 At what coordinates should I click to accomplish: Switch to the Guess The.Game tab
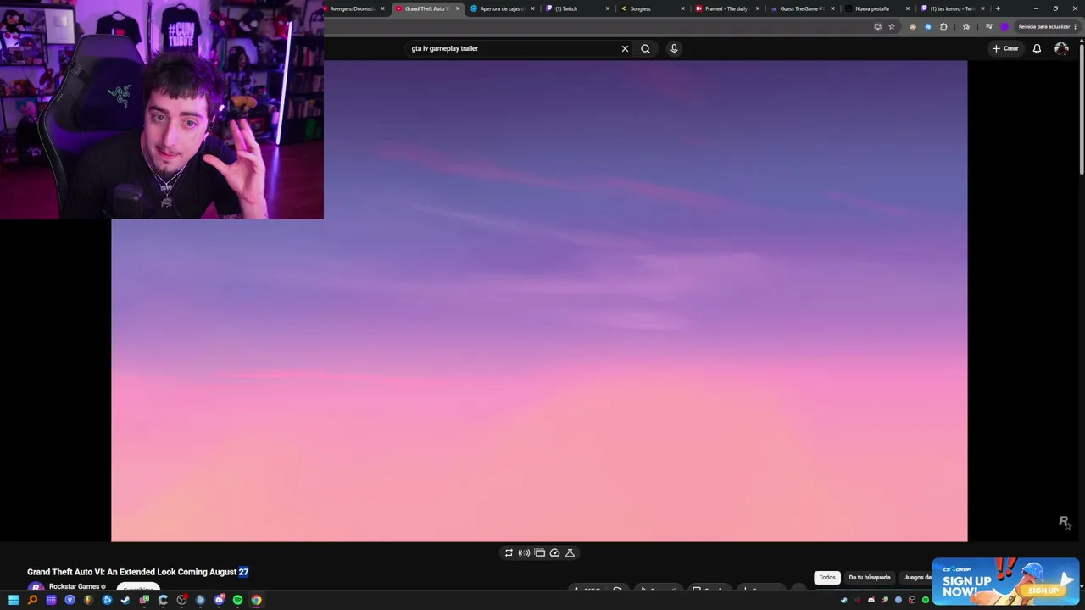pos(801,8)
